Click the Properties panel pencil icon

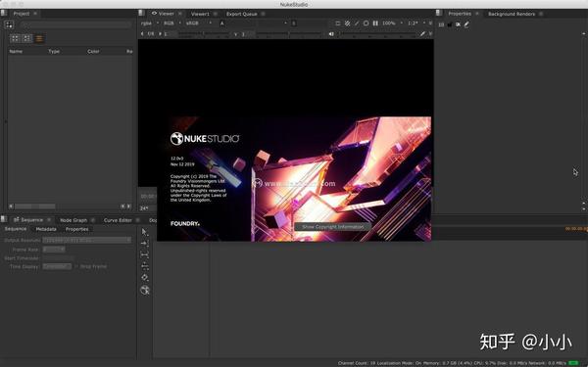tap(466, 24)
